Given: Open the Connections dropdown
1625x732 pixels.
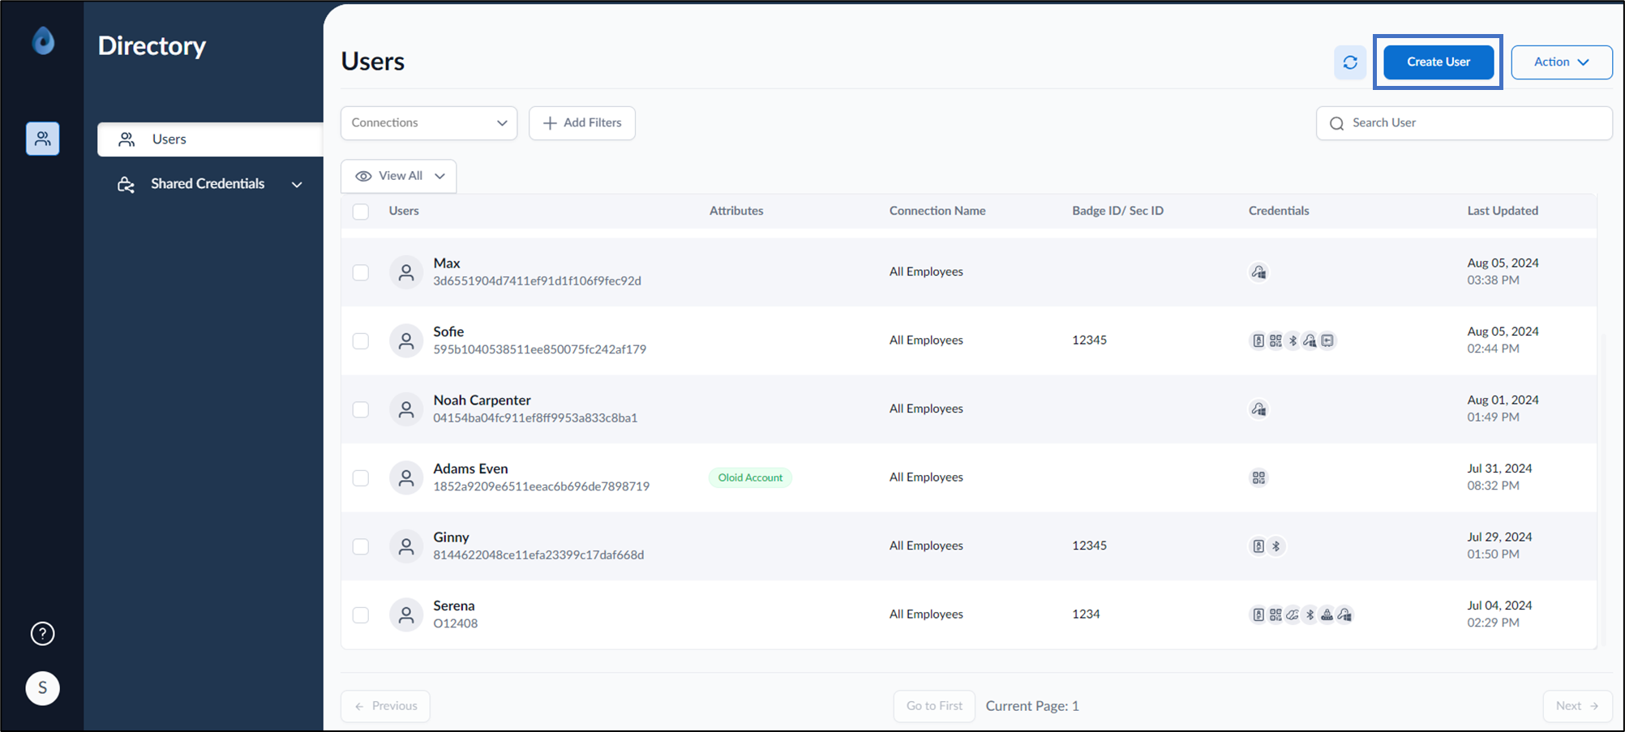Looking at the screenshot, I should coord(429,123).
